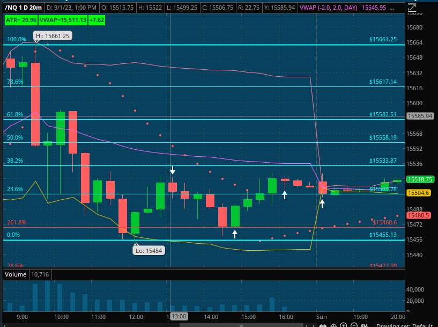
Task: Click the Volume study label
Action: (16, 274)
